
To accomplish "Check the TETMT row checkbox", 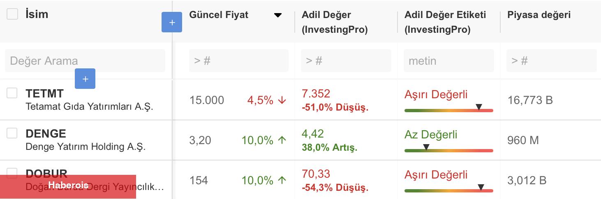I will (12, 93).
